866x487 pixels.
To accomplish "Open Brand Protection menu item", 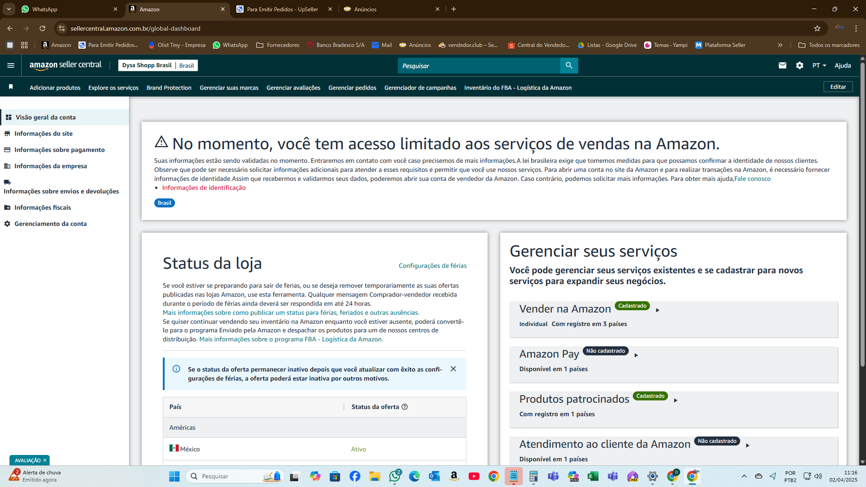I will pyautogui.click(x=169, y=87).
